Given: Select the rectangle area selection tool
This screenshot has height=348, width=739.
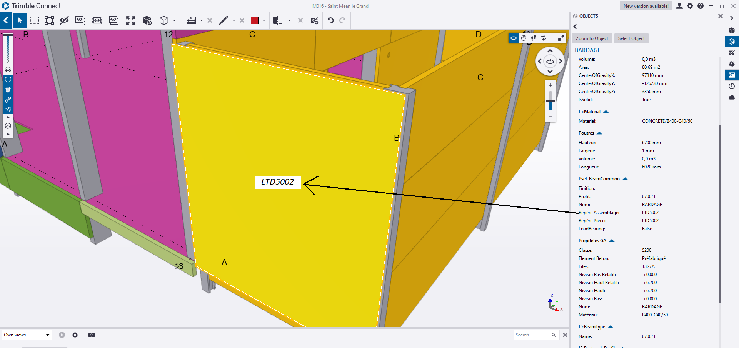Looking at the screenshot, I should point(35,20).
